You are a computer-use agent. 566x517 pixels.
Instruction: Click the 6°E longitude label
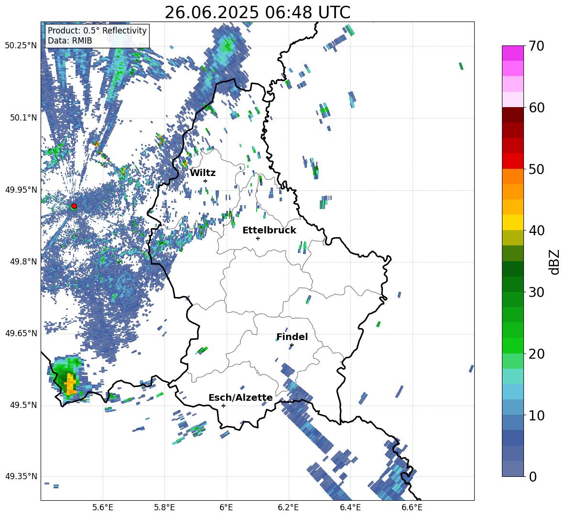tap(226, 507)
